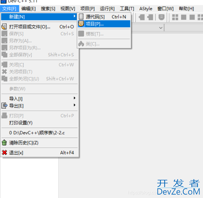This screenshot has height=198, width=203.
Task: Open the 视图[V] menu
Action: (68, 9)
